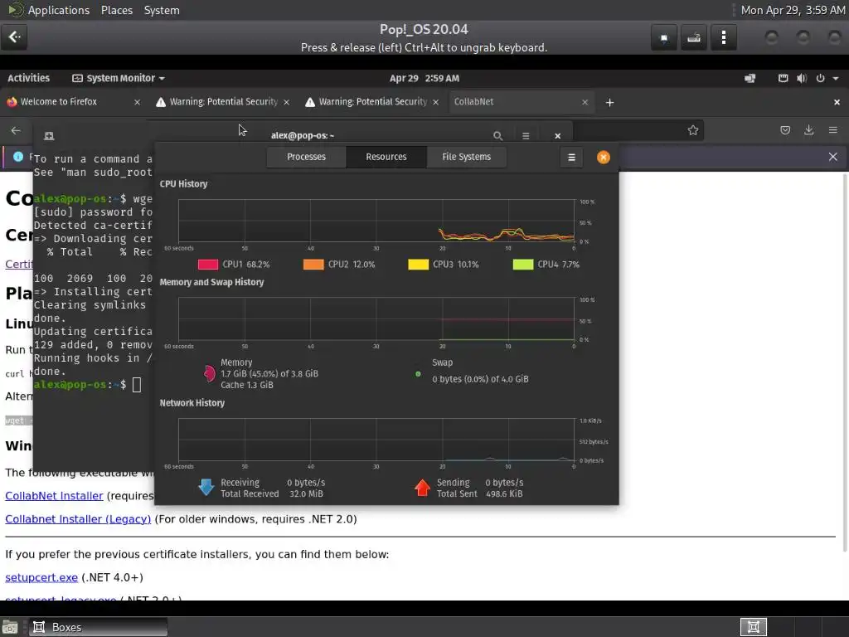Open the Boxes three-dot menu
Viewport: 849px width, 637px height.
[723, 37]
